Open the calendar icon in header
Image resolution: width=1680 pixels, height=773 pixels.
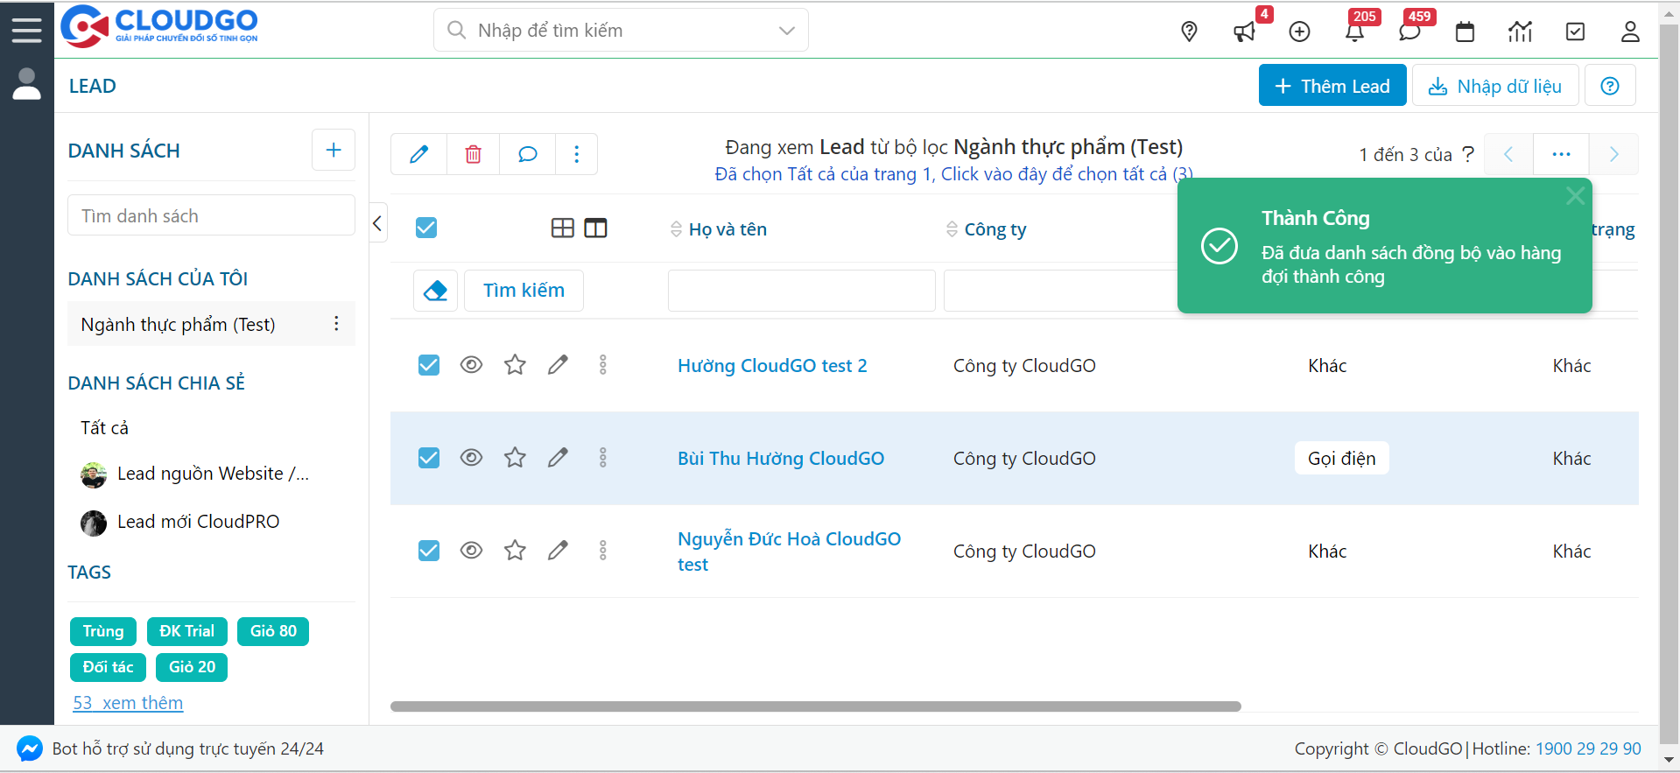(x=1465, y=32)
